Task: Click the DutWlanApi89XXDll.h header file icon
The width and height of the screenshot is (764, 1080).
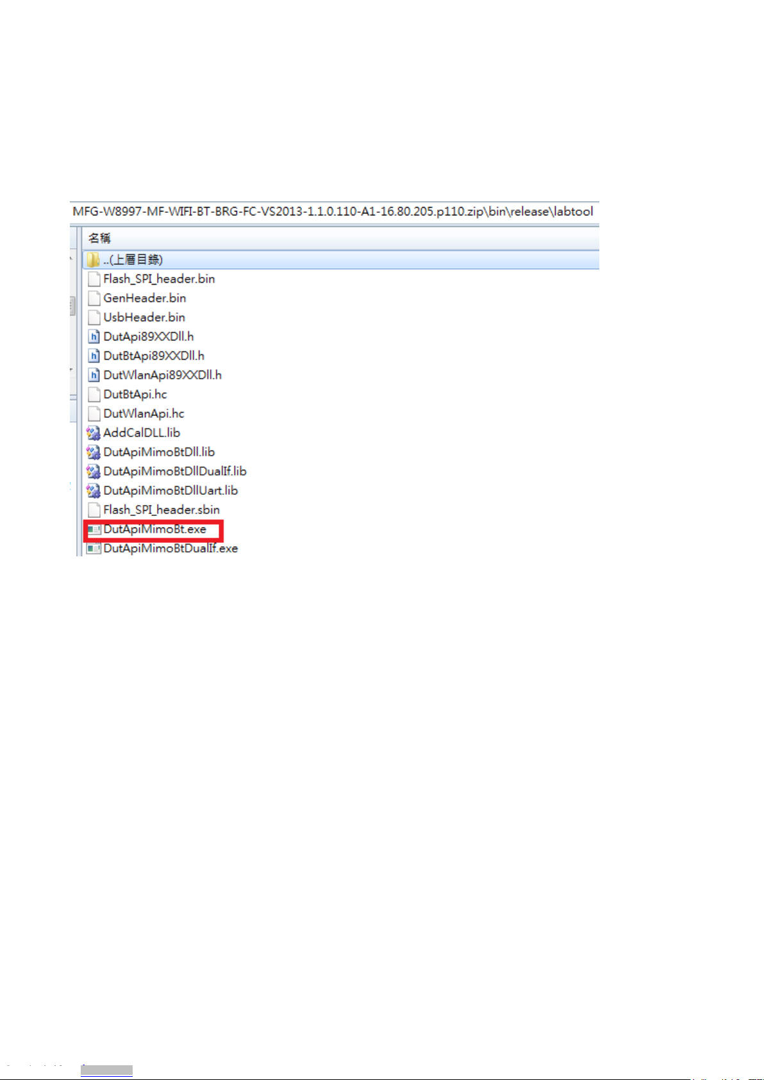Action: [94, 375]
